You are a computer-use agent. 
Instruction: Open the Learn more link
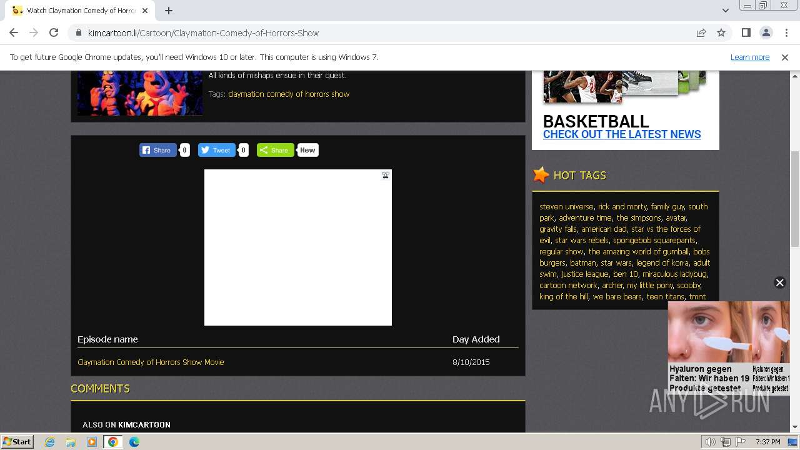point(750,57)
